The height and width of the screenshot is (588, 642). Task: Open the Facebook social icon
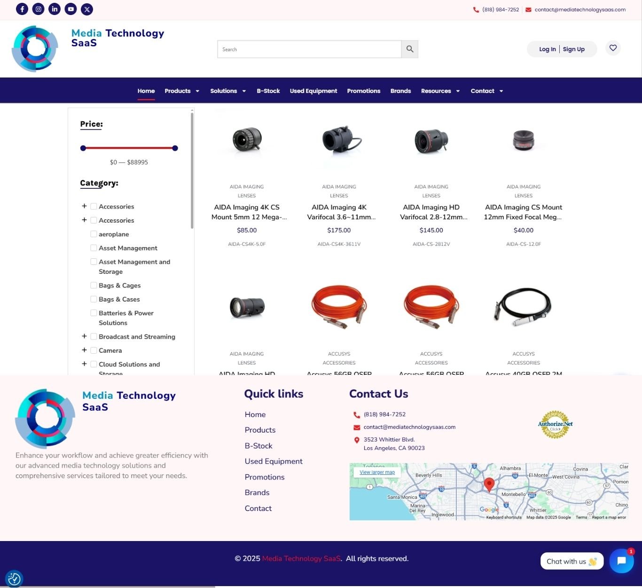(22, 9)
